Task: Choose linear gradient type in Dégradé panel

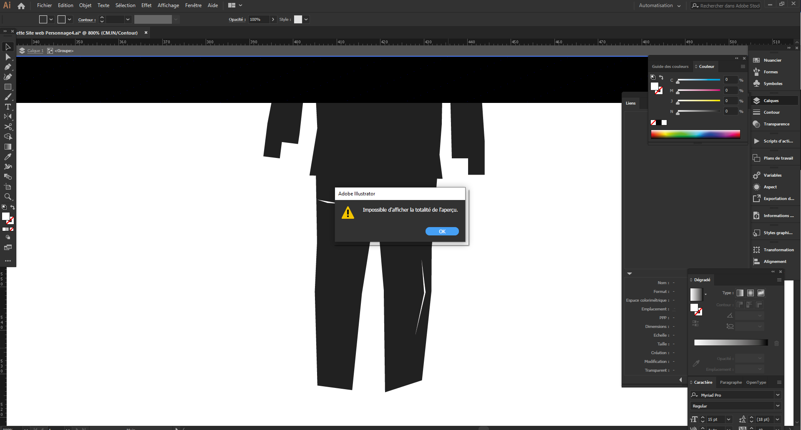Action: 740,293
